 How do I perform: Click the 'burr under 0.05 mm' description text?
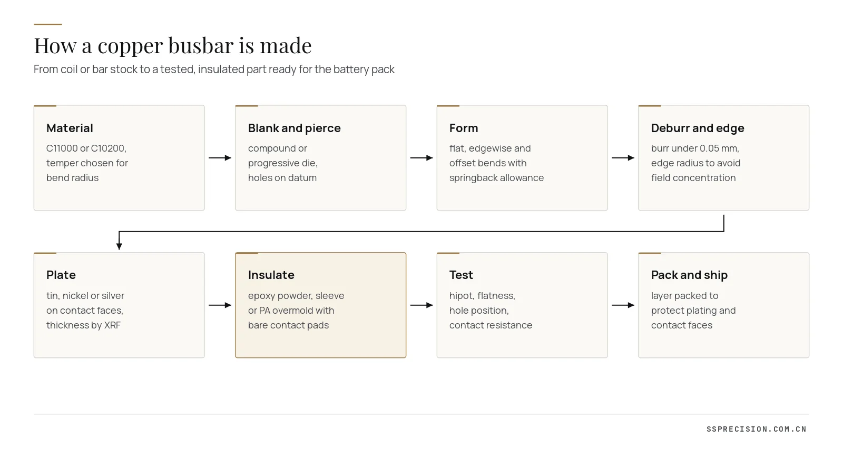(x=695, y=148)
